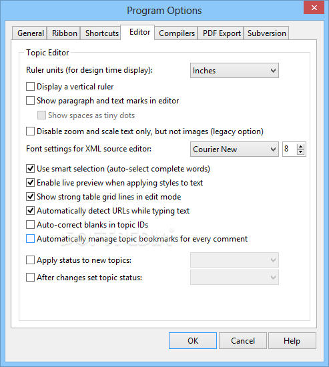Image resolution: width=329 pixels, height=367 pixels.
Task: Open Help for Program Options
Action: [292, 340]
